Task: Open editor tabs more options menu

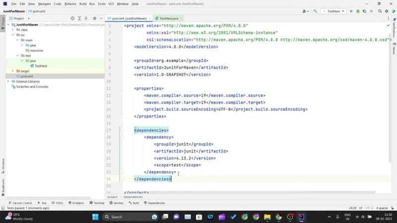Action: click(x=389, y=18)
